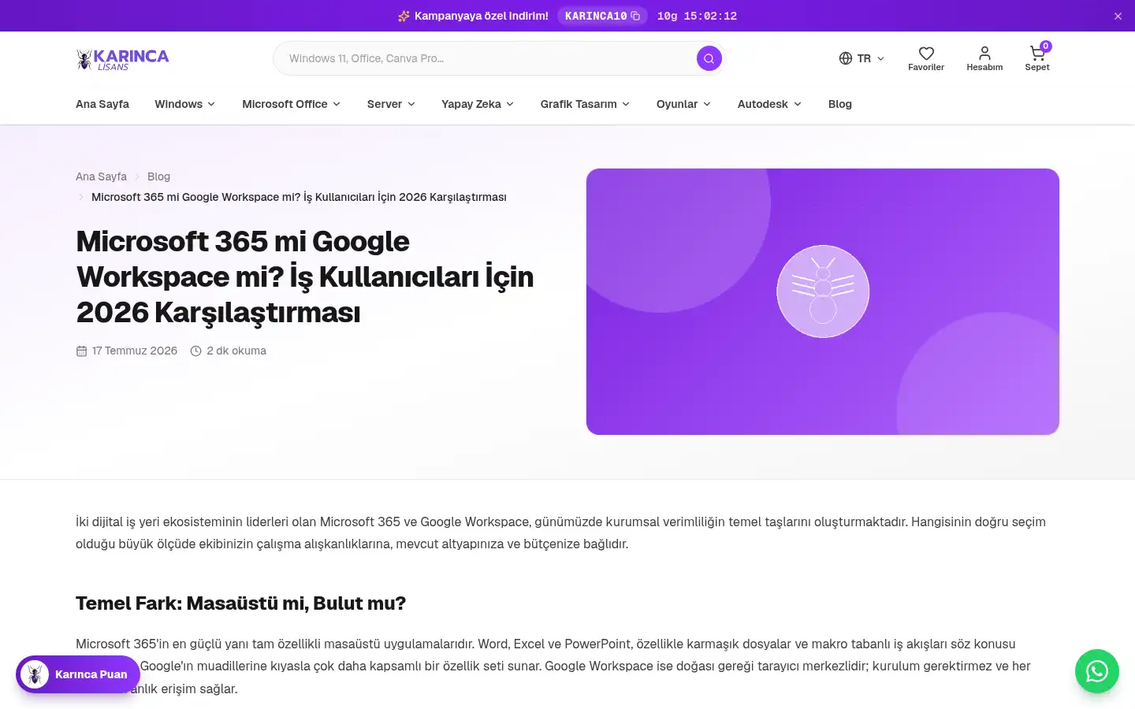The height and width of the screenshot is (709, 1135).
Task: Open the Karınca Lisans logo home link
Action: click(122, 59)
